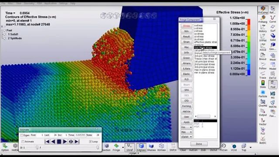Click the Done button

199,144
